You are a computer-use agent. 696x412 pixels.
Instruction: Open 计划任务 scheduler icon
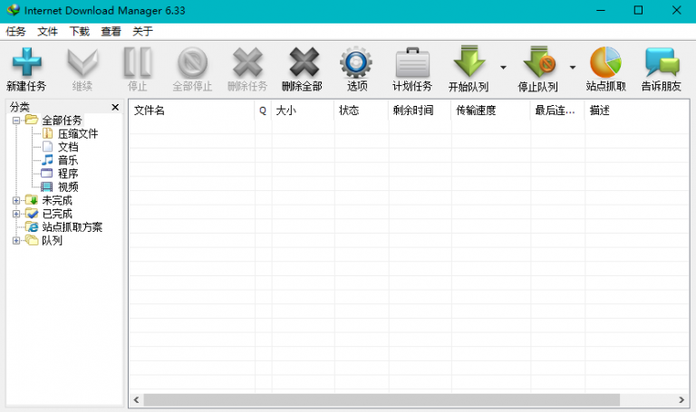pyautogui.click(x=412, y=62)
